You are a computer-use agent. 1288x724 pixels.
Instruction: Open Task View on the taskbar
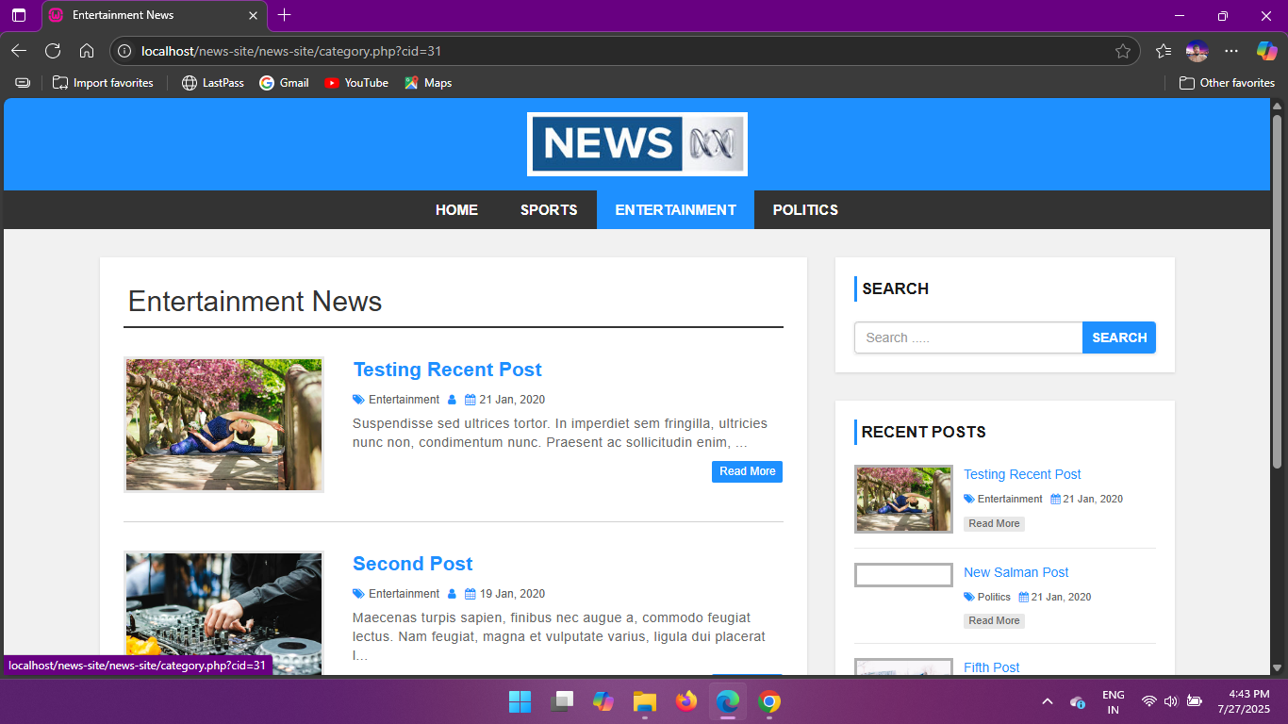click(562, 701)
